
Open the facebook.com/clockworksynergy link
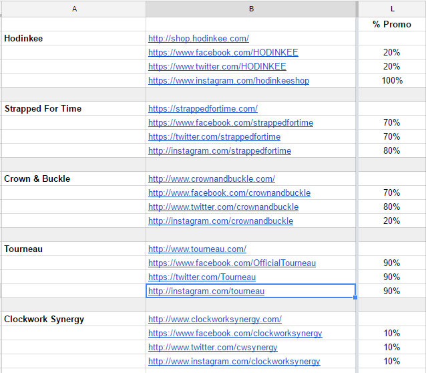click(235, 334)
